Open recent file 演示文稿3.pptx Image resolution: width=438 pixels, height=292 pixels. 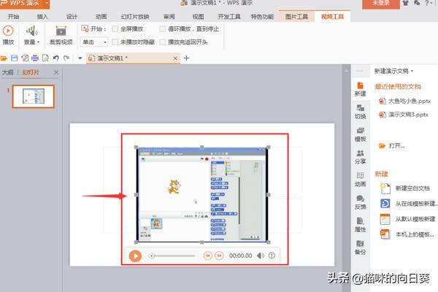click(404, 115)
